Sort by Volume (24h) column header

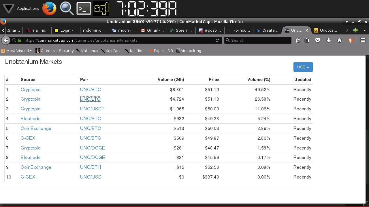click(171, 80)
